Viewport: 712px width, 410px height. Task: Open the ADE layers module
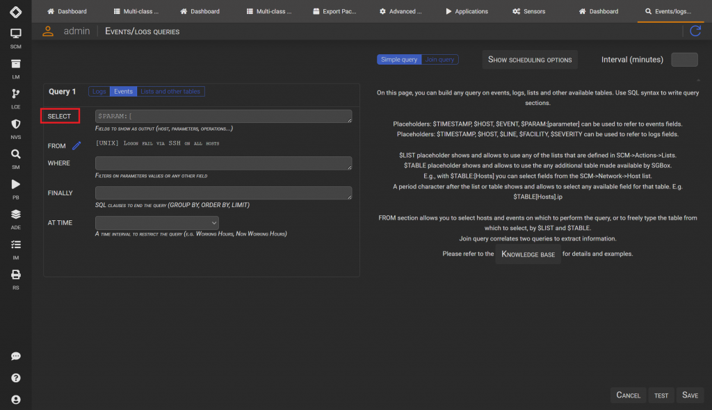pyautogui.click(x=15, y=220)
